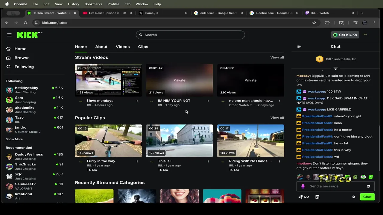
Task: Click the Kick search field
Action: 190,35
